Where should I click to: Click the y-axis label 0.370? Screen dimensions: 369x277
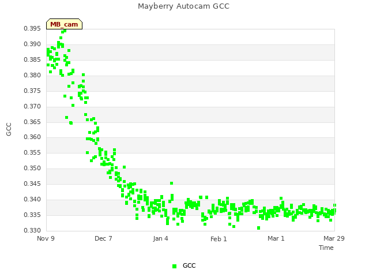coord(32,106)
